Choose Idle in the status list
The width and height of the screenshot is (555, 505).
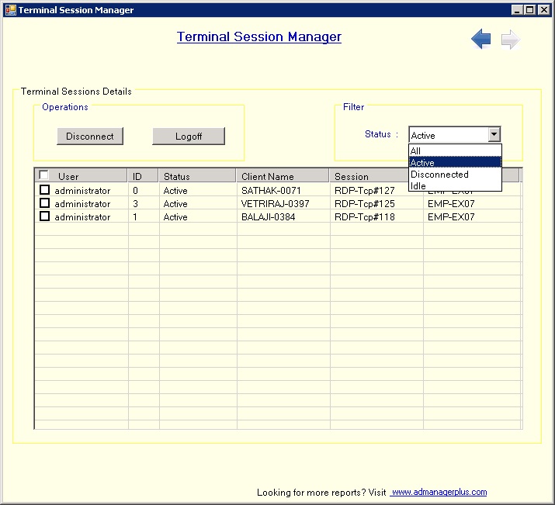coord(455,185)
